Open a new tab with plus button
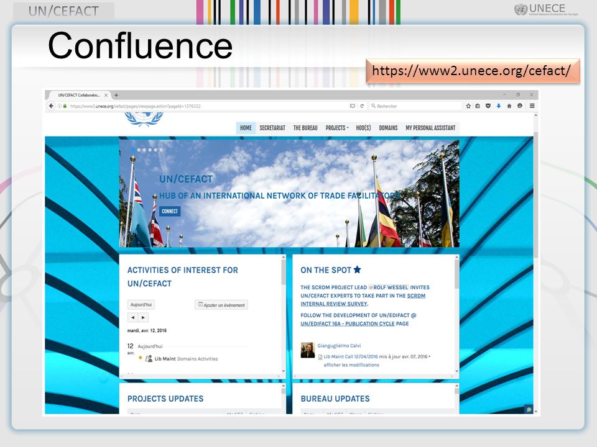The width and height of the screenshot is (597, 447). click(116, 95)
